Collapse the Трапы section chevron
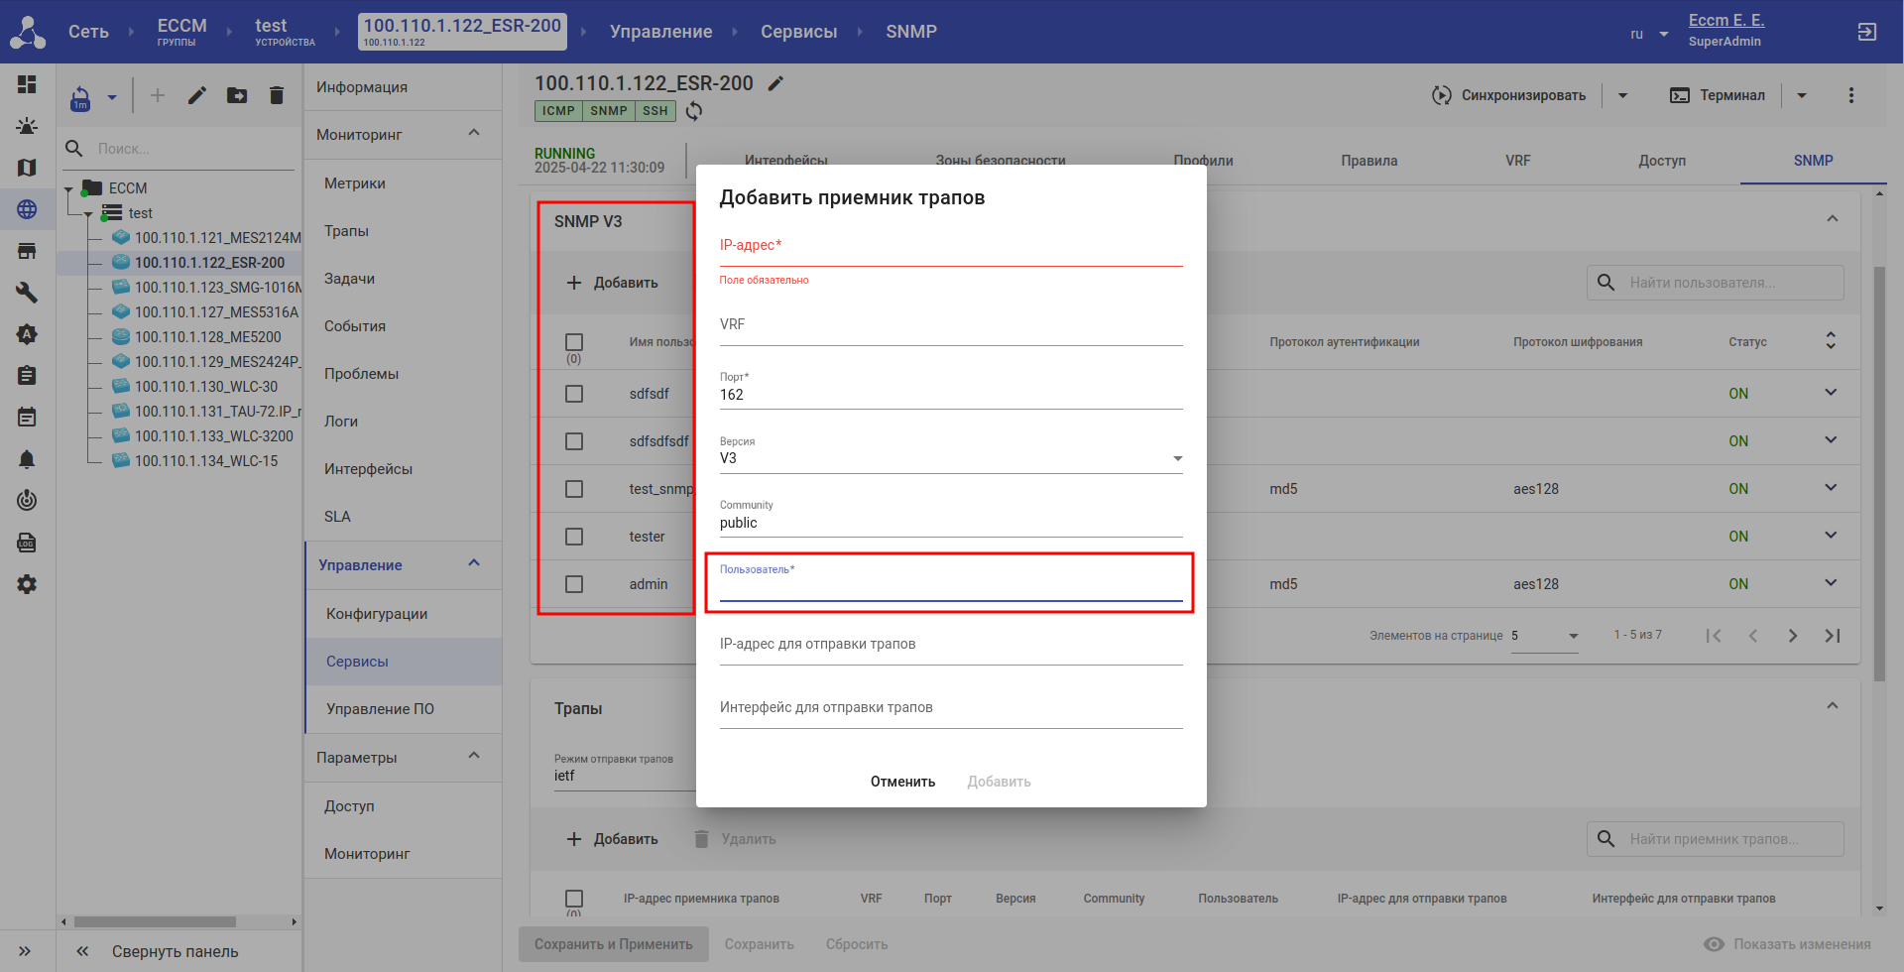The image size is (1904, 972). [1833, 705]
